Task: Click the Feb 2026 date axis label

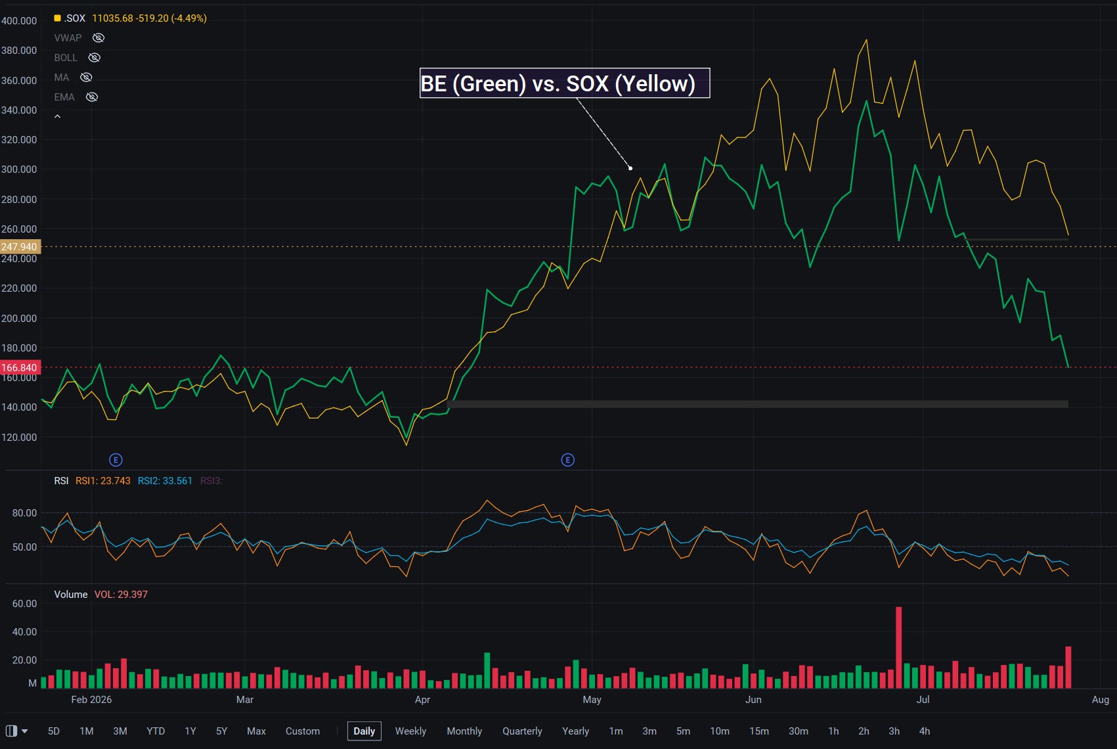Action: tap(91, 700)
